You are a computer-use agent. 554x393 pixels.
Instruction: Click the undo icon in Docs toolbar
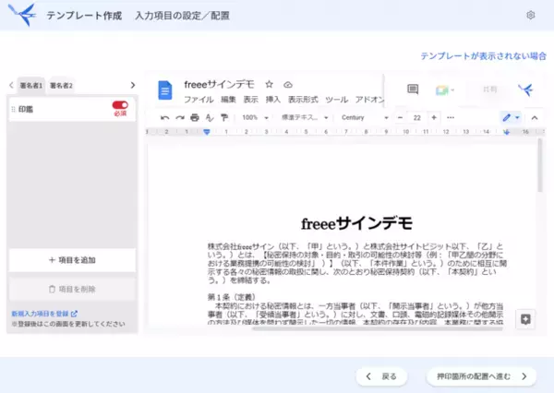[x=165, y=118]
